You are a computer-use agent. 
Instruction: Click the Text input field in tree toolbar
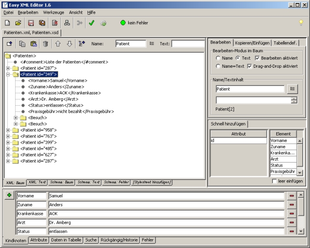pyautogui.click(x=188, y=44)
